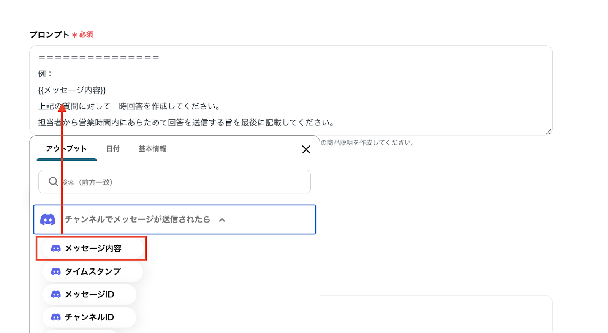The width and height of the screenshot is (608, 333).
Task: Select the メッセージID output chip
Action: click(89, 294)
